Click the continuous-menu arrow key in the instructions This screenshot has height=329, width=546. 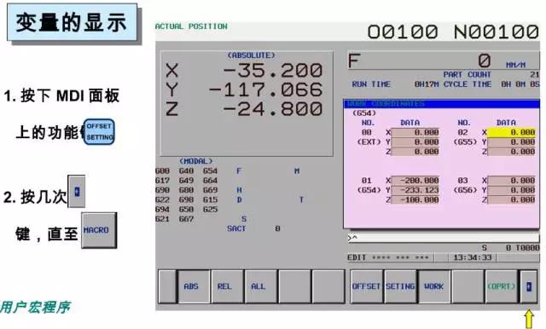click(x=76, y=191)
